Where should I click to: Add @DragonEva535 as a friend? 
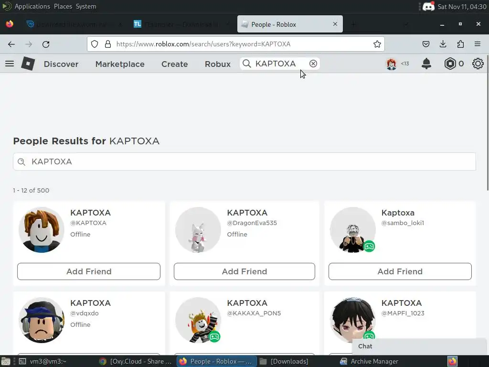244,271
